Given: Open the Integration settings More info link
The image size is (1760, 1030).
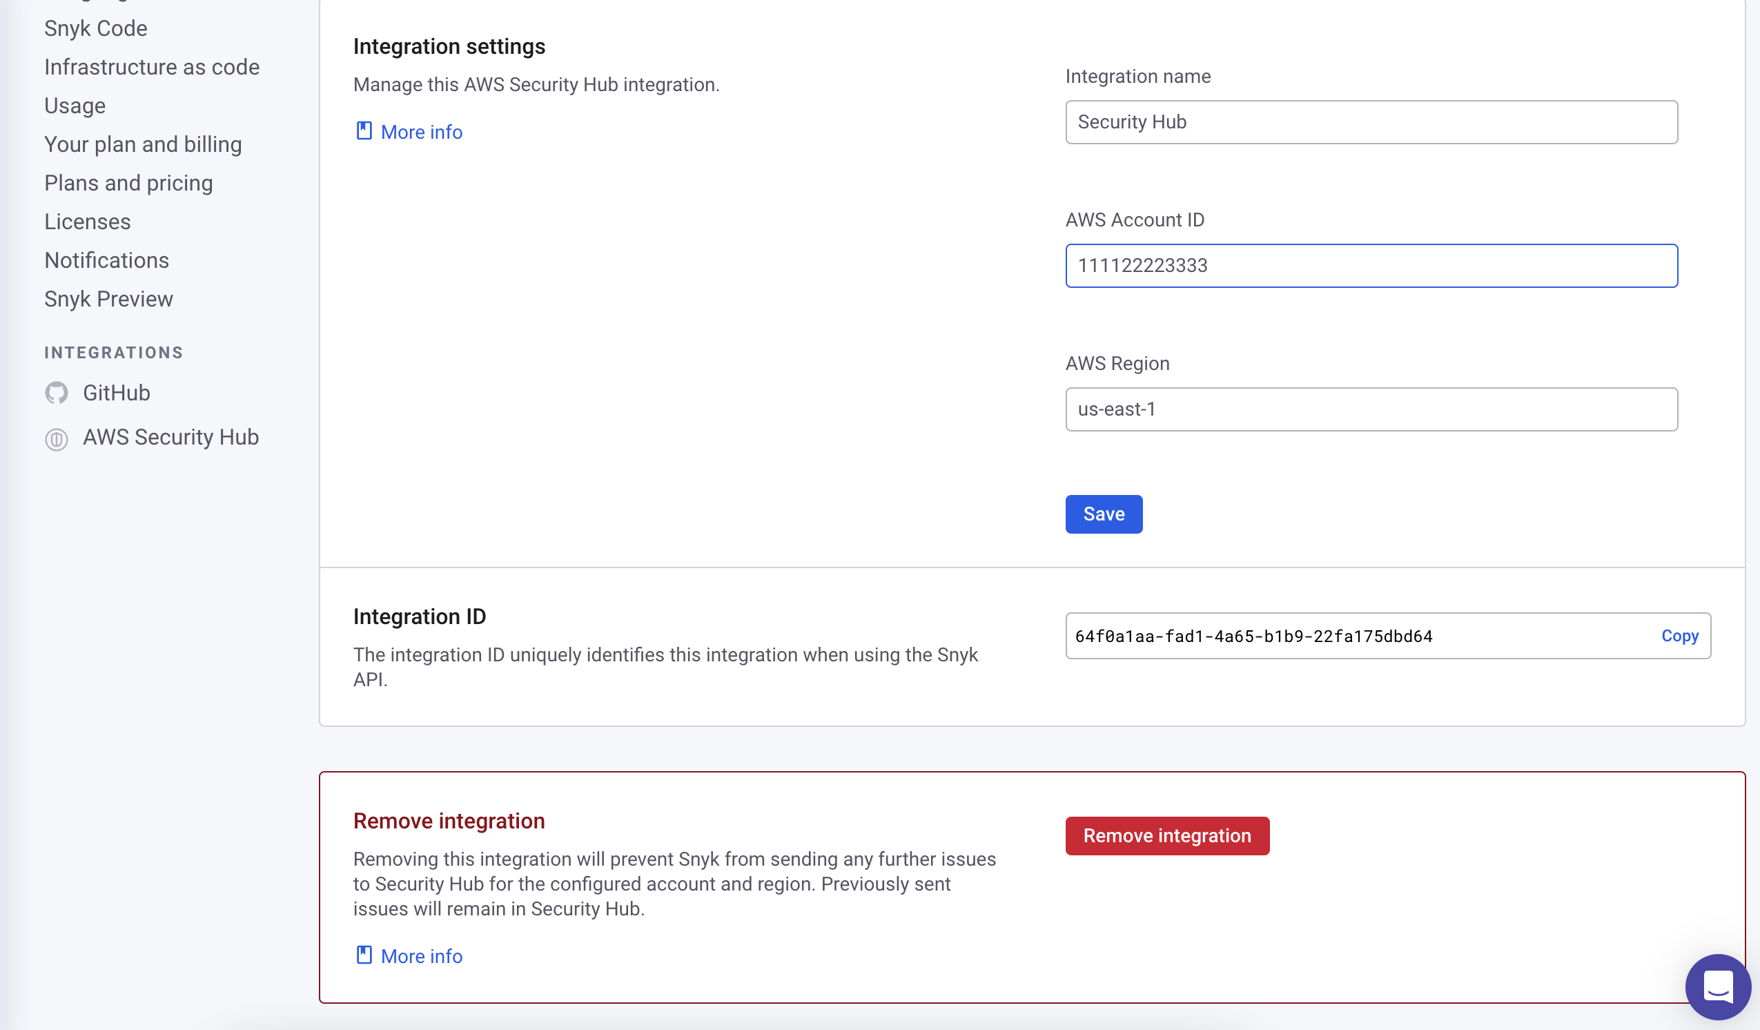Looking at the screenshot, I should click(421, 131).
